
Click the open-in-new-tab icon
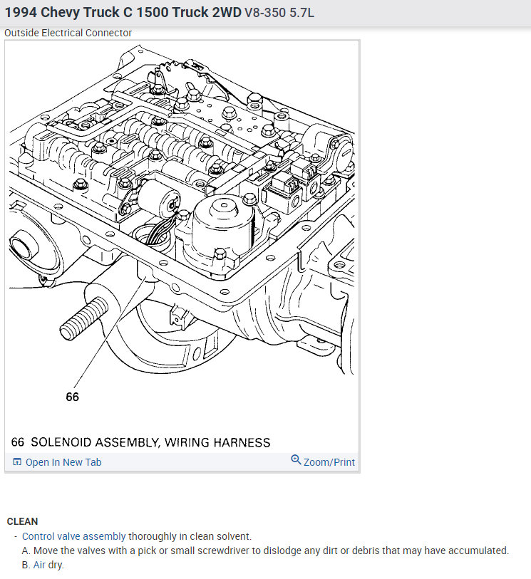point(17,462)
